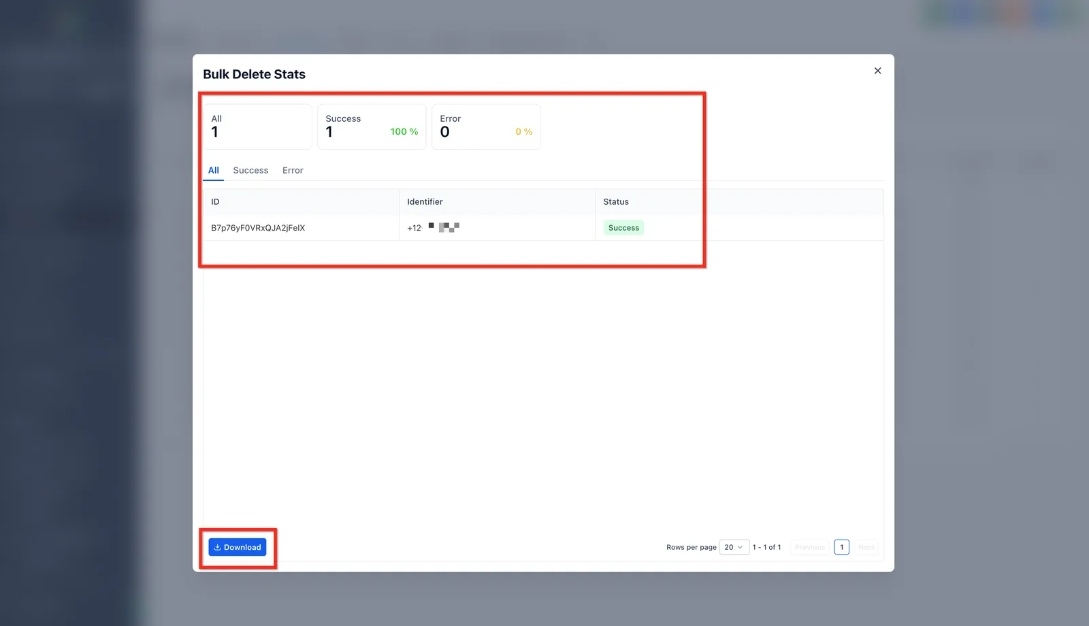Click the +12 identifier cell
This screenshot has width=1089, height=626.
pos(497,228)
